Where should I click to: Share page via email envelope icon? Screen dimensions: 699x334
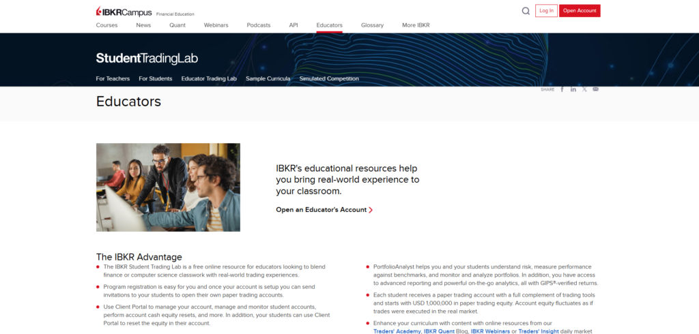coord(595,89)
